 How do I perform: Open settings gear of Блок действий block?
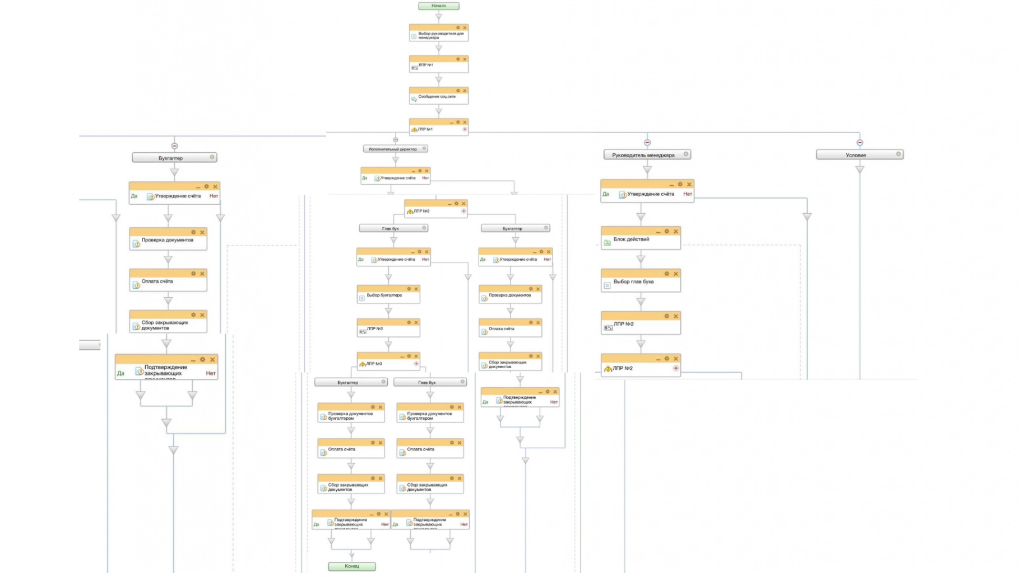667,231
